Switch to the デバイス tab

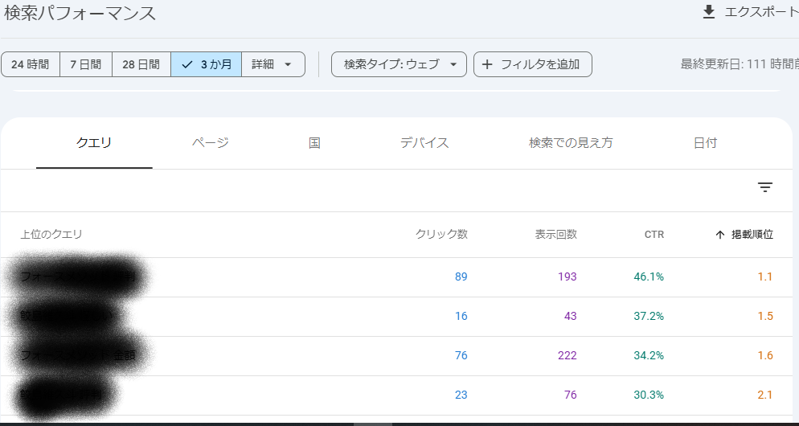[424, 143]
